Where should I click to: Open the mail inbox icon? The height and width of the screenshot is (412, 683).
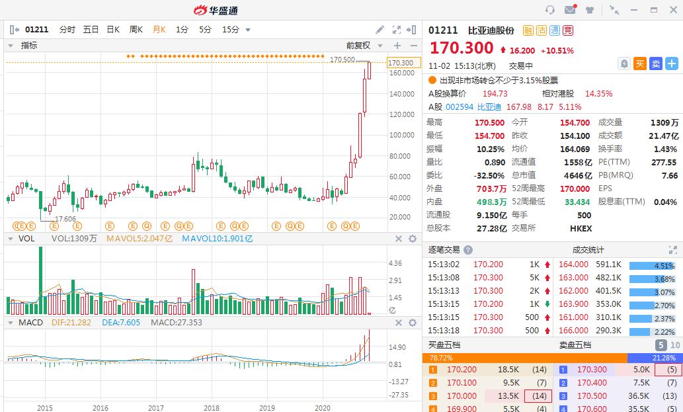click(570, 9)
